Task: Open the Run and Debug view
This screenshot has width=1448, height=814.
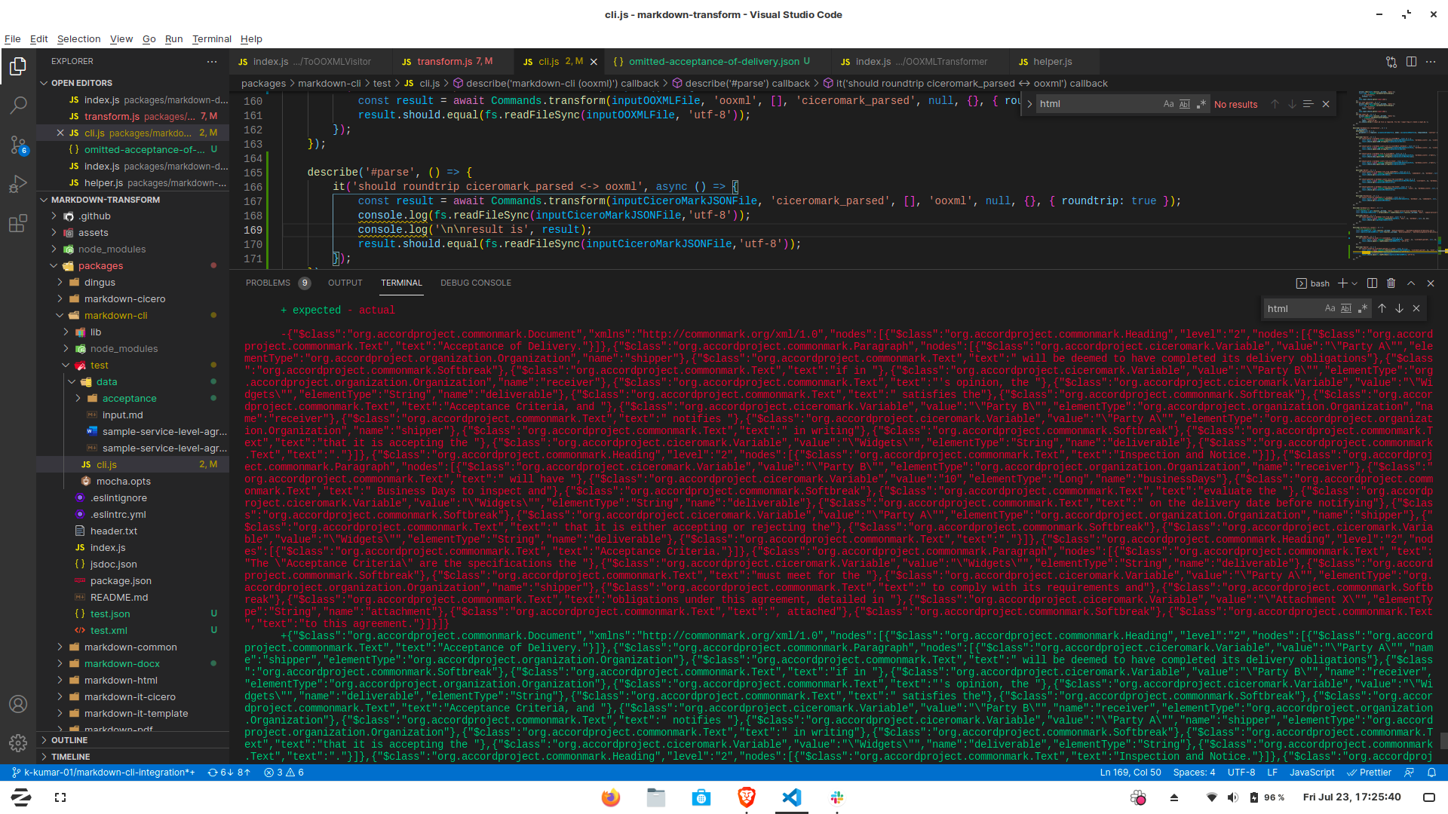Action: click(x=18, y=184)
